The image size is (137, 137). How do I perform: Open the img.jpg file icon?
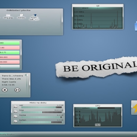tap(8, 16)
